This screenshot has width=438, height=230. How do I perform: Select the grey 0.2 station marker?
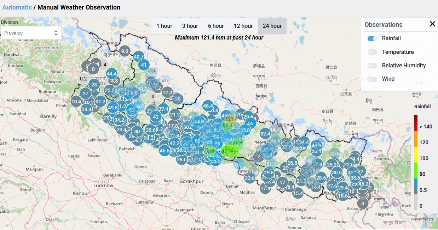pyautogui.click(x=83, y=78)
